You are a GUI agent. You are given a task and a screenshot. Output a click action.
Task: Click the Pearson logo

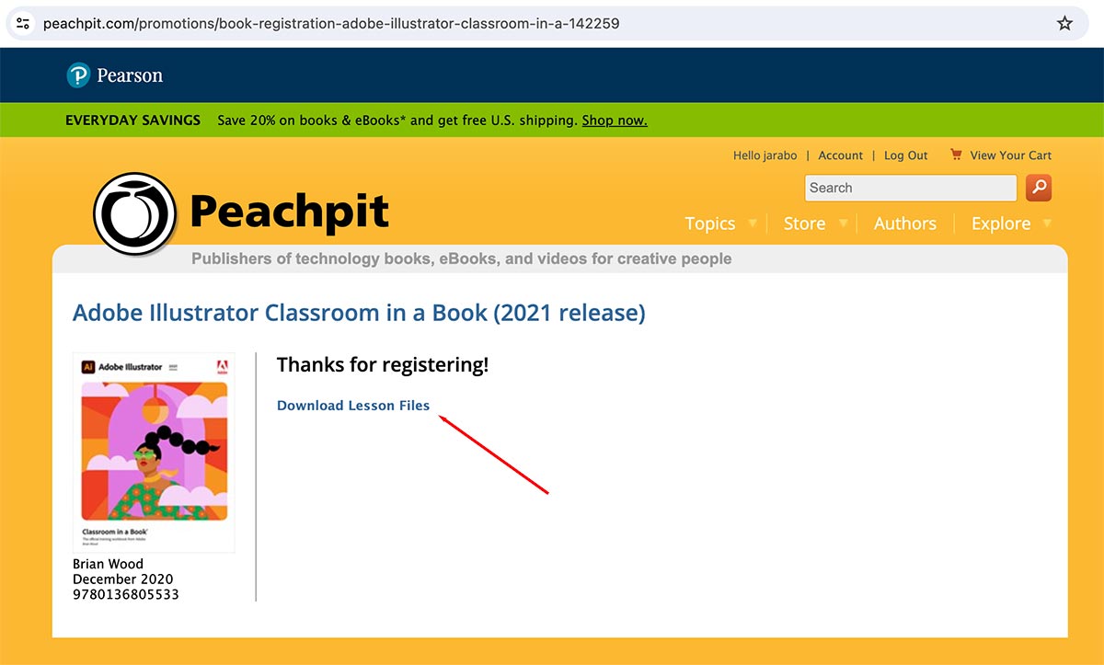pos(115,75)
